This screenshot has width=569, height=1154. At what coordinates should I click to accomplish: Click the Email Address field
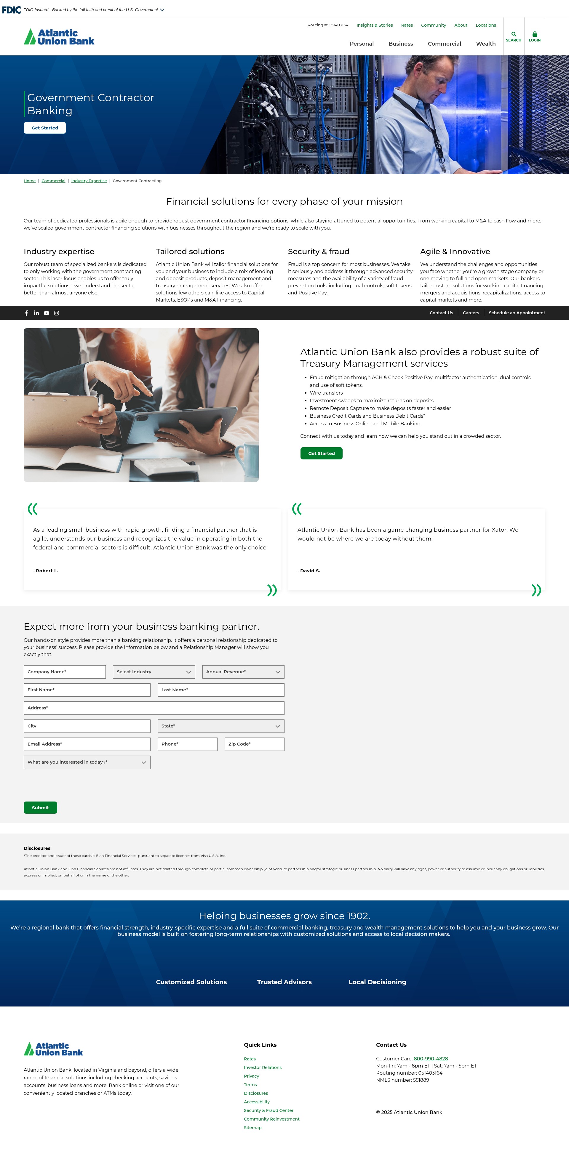point(87,744)
